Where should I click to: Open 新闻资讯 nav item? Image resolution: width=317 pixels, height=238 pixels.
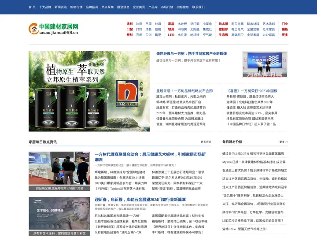coord(61,7)
